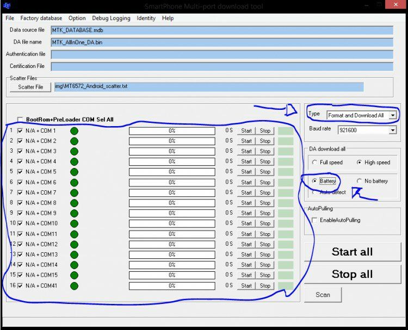Click the COM 2 progress bar

pos(172,141)
